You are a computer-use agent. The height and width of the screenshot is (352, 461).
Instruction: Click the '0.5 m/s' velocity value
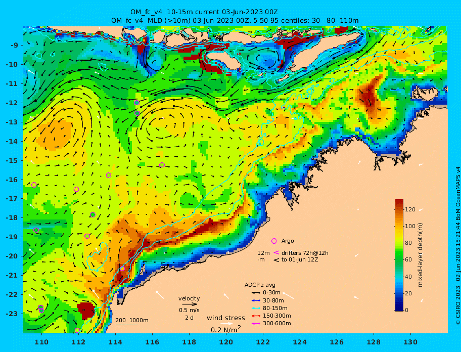point(189,310)
